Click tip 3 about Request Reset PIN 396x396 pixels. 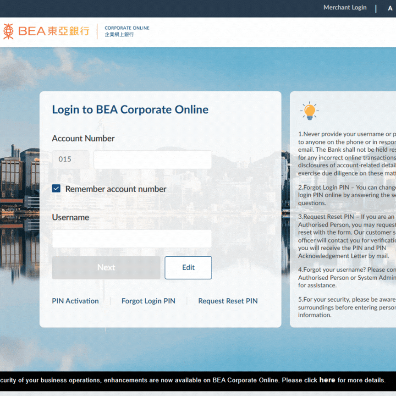tap(347, 236)
